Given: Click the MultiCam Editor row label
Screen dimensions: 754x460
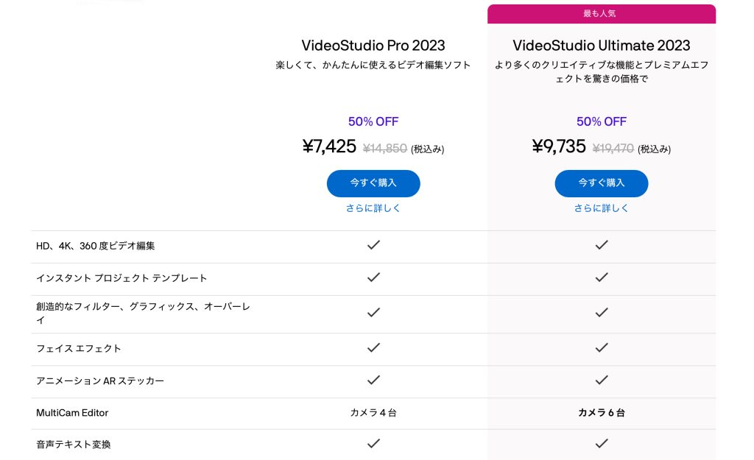Looking at the screenshot, I should (72, 413).
